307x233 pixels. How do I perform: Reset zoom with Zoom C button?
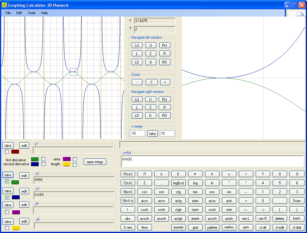(152, 82)
